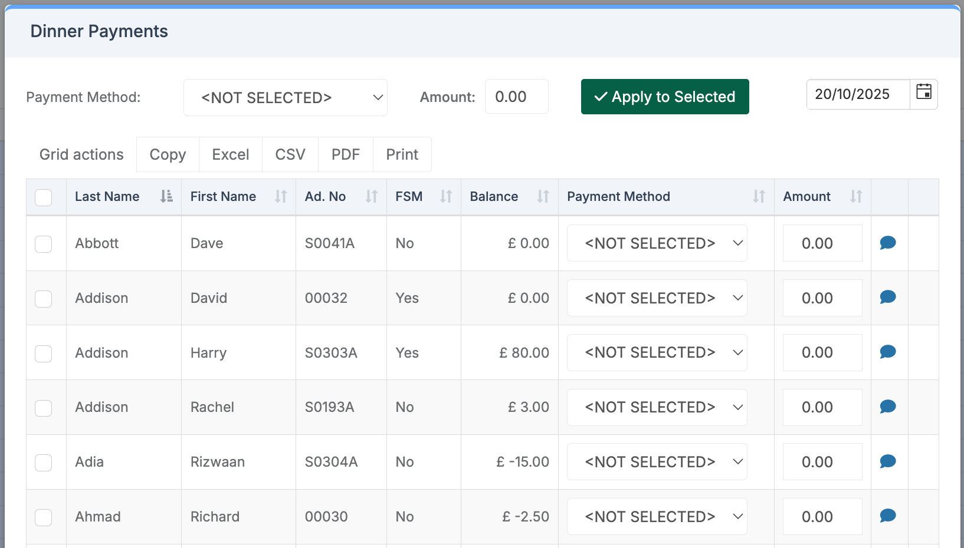Viewport: 964px width, 548px height.
Task: Click amount field in Rizwaan Adia row
Action: pos(822,462)
